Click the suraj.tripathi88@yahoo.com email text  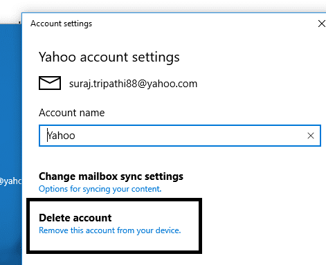pyautogui.click(x=133, y=84)
